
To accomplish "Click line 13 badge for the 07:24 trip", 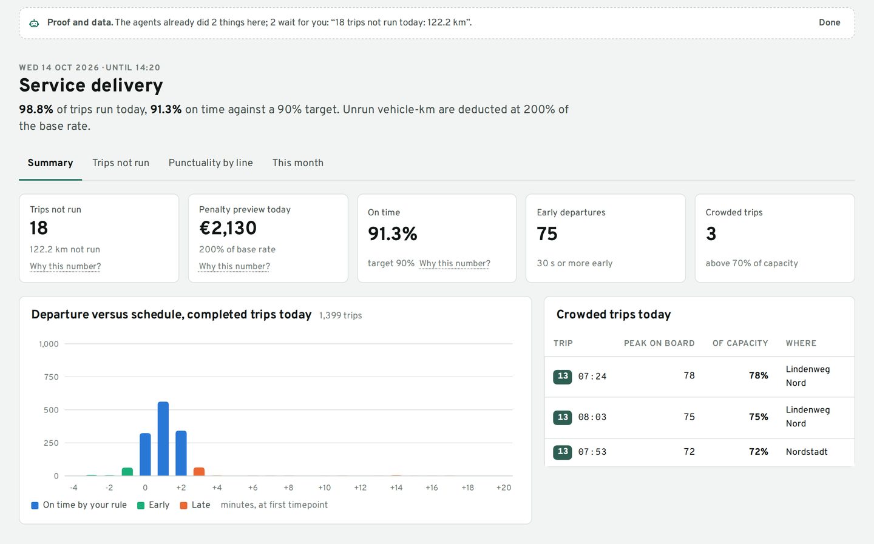I will (x=563, y=377).
